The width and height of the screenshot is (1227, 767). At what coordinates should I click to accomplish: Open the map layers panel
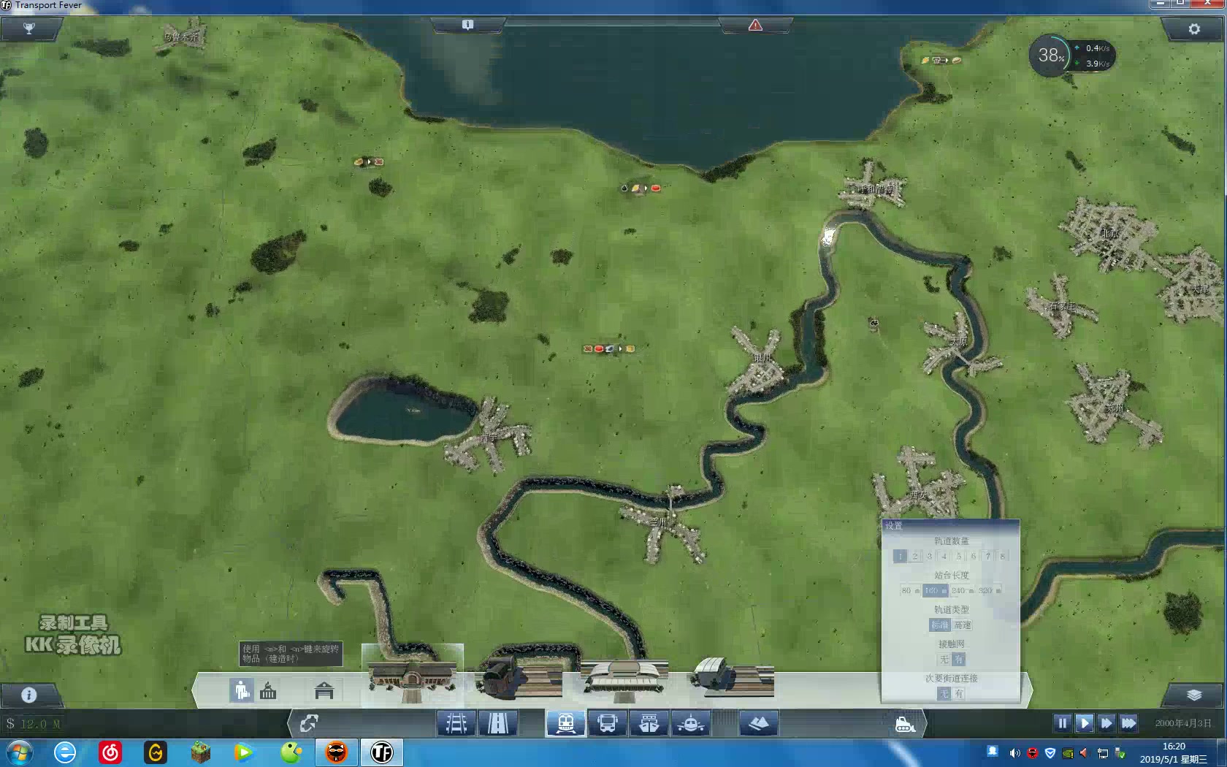(x=1194, y=695)
